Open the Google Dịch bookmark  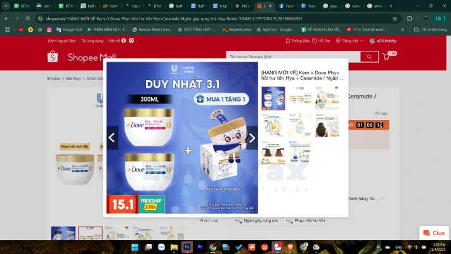pos(69,30)
